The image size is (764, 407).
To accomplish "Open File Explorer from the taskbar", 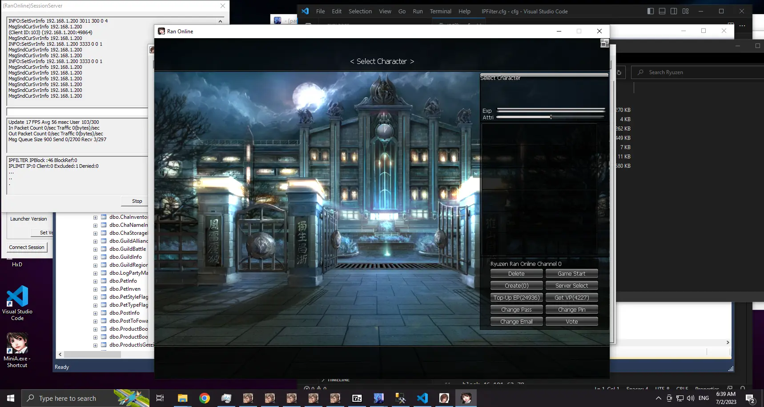I will (182, 398).
